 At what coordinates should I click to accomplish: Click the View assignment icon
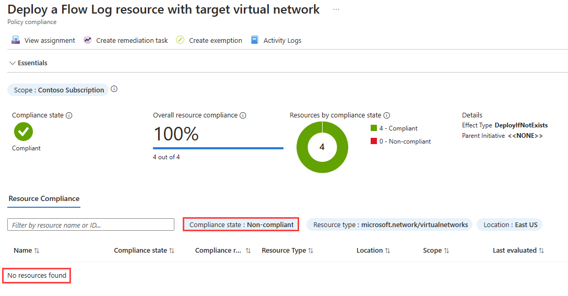tap(16, 40)
